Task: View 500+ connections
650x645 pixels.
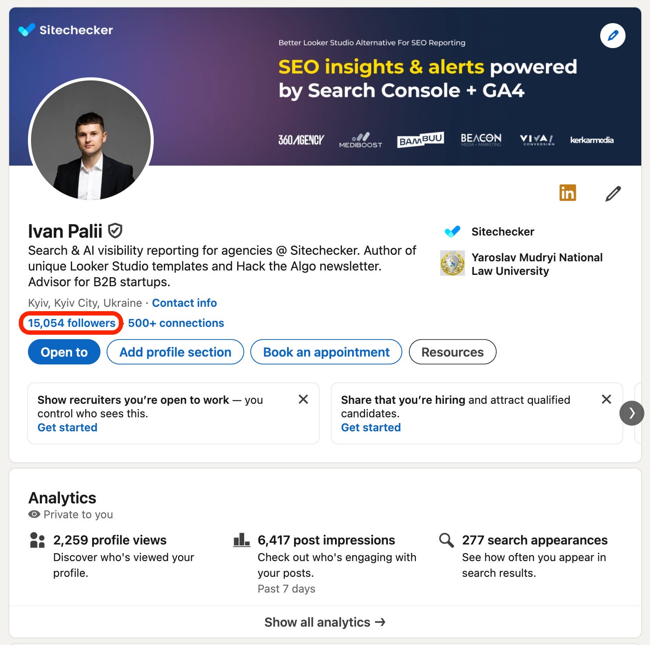Action: click(x=176, y=323)
